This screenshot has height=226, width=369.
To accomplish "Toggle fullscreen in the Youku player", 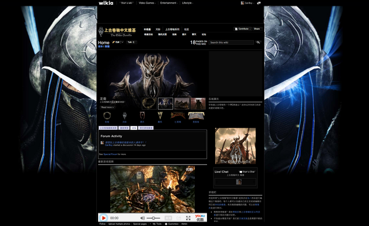I will click(188, 218).
